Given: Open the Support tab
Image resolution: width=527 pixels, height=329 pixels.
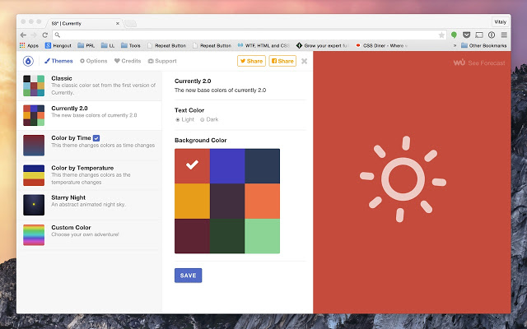Looking at the screenshot, I should coord(162,61).
